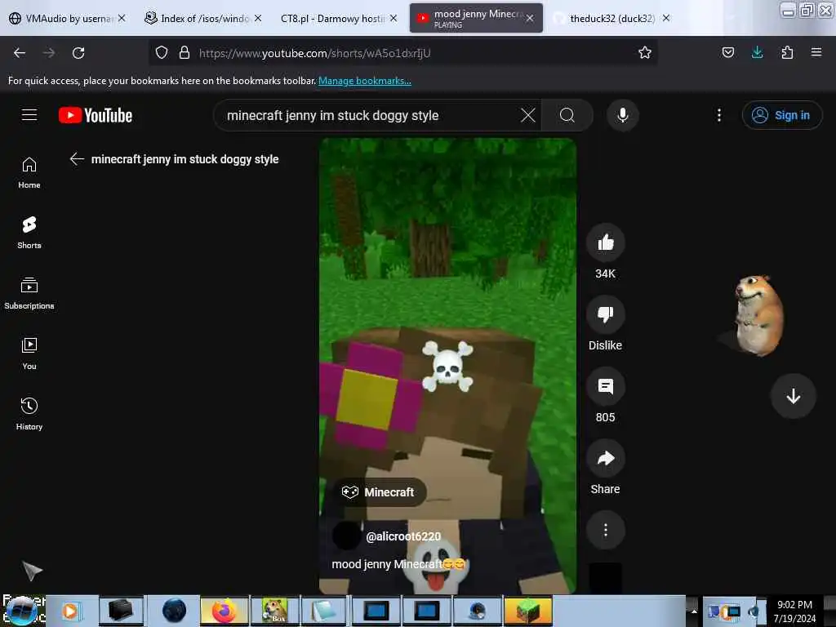
Task: Click the URL address bar
Action: 402,53
